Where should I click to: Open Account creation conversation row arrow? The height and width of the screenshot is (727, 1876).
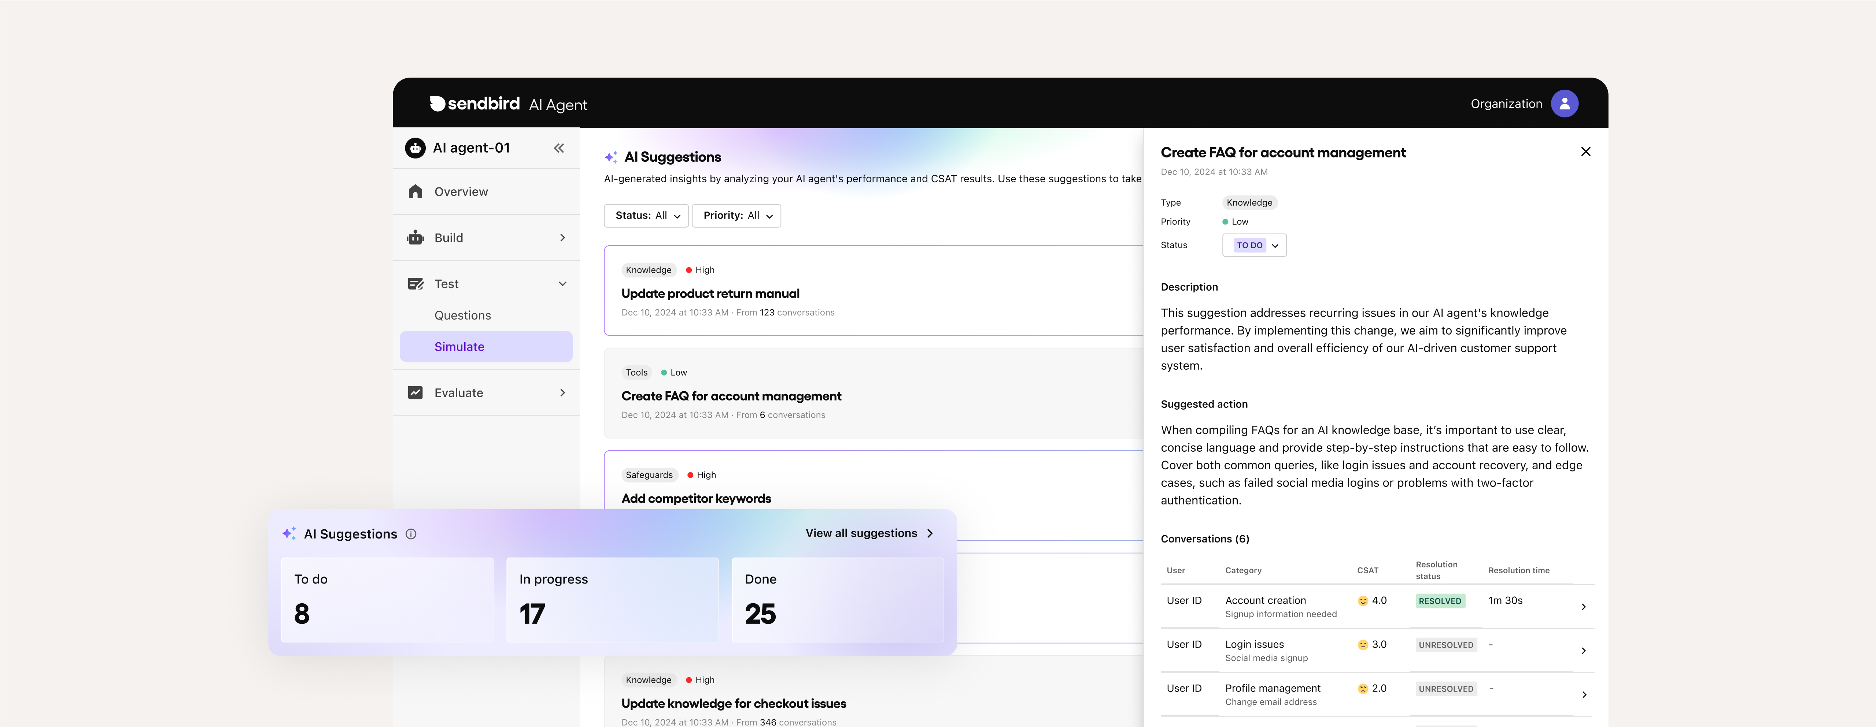pos(1583,607)
